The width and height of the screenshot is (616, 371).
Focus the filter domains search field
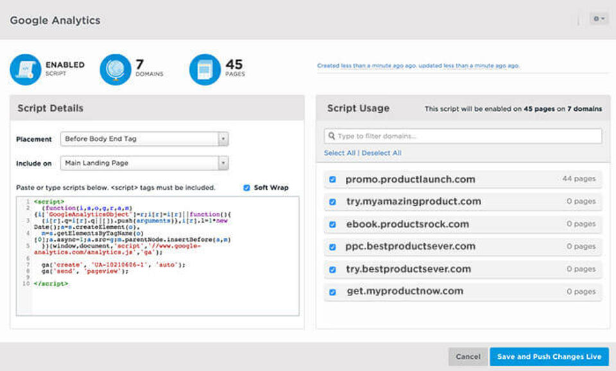click(x=463, y=136)
